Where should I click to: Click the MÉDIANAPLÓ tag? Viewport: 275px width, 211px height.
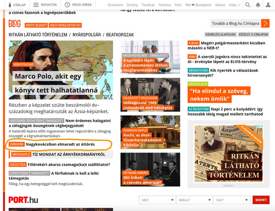(x=21, y=155)
